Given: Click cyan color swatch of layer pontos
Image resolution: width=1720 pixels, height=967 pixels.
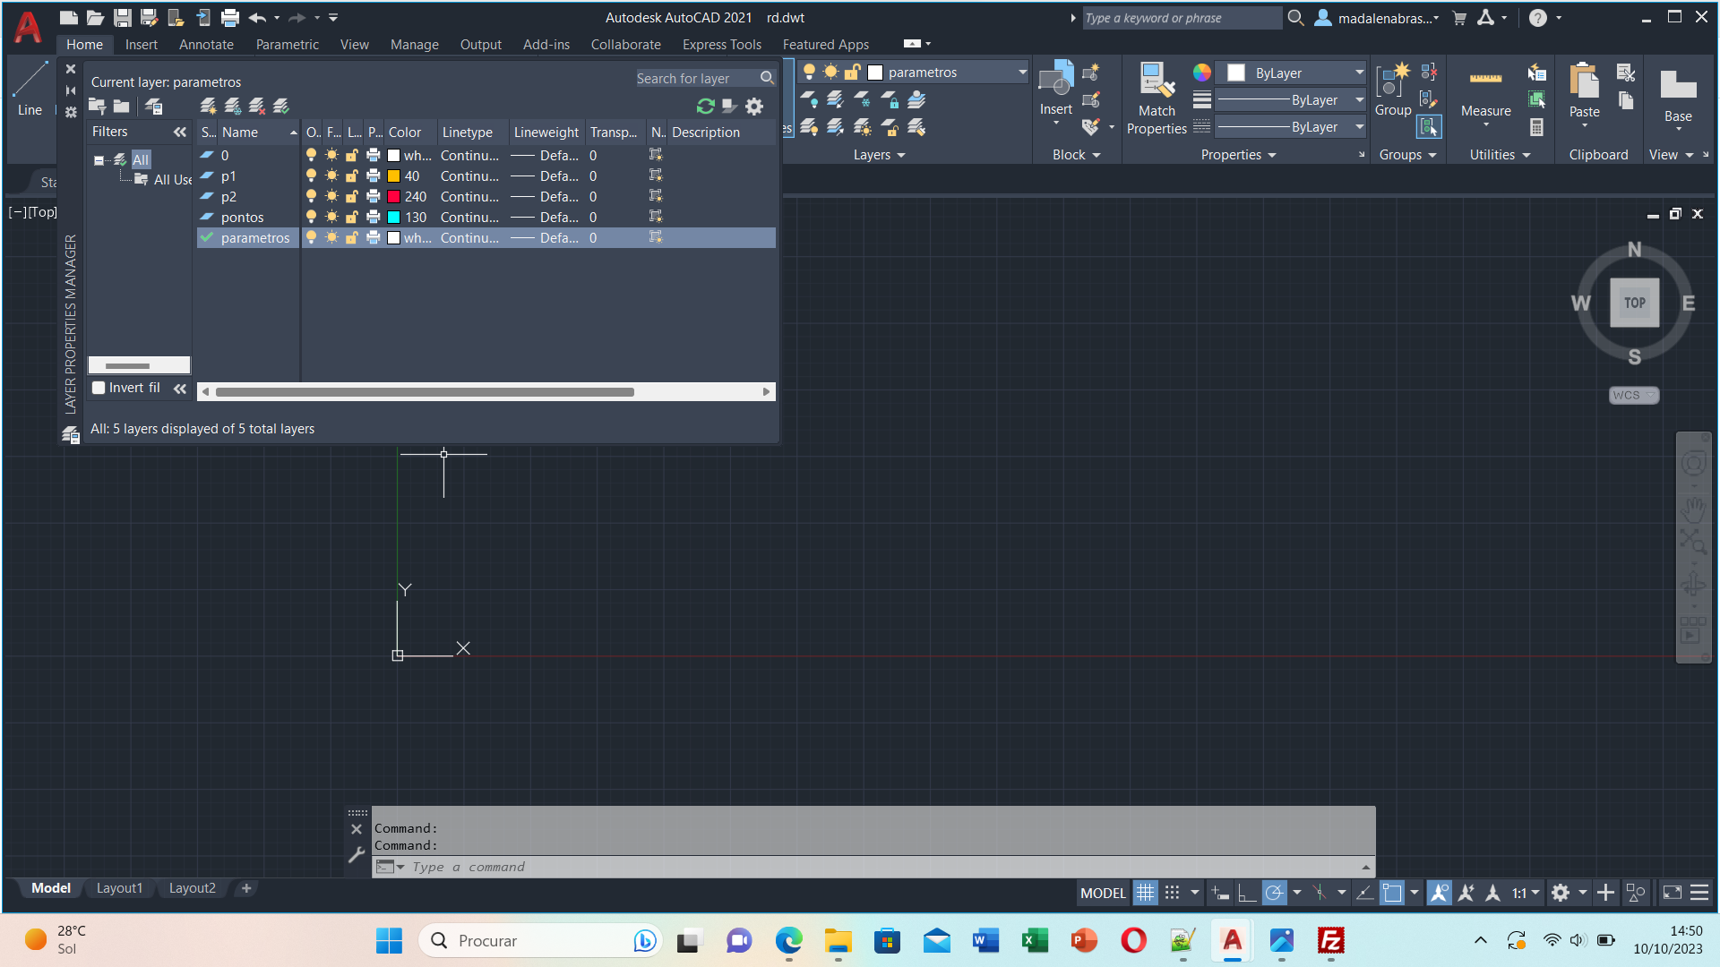Looking at the screenshot, I should [x=393, y=217].
